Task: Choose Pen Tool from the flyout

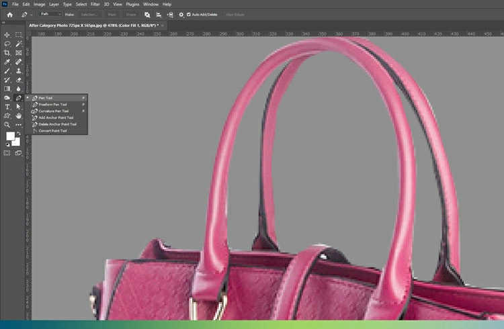Action: point(56,98)
